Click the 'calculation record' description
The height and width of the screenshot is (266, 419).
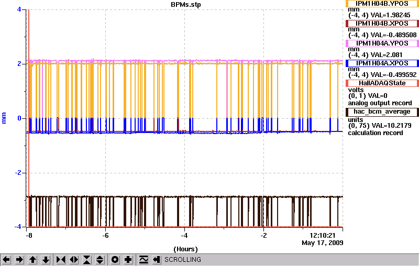point(376,133)
